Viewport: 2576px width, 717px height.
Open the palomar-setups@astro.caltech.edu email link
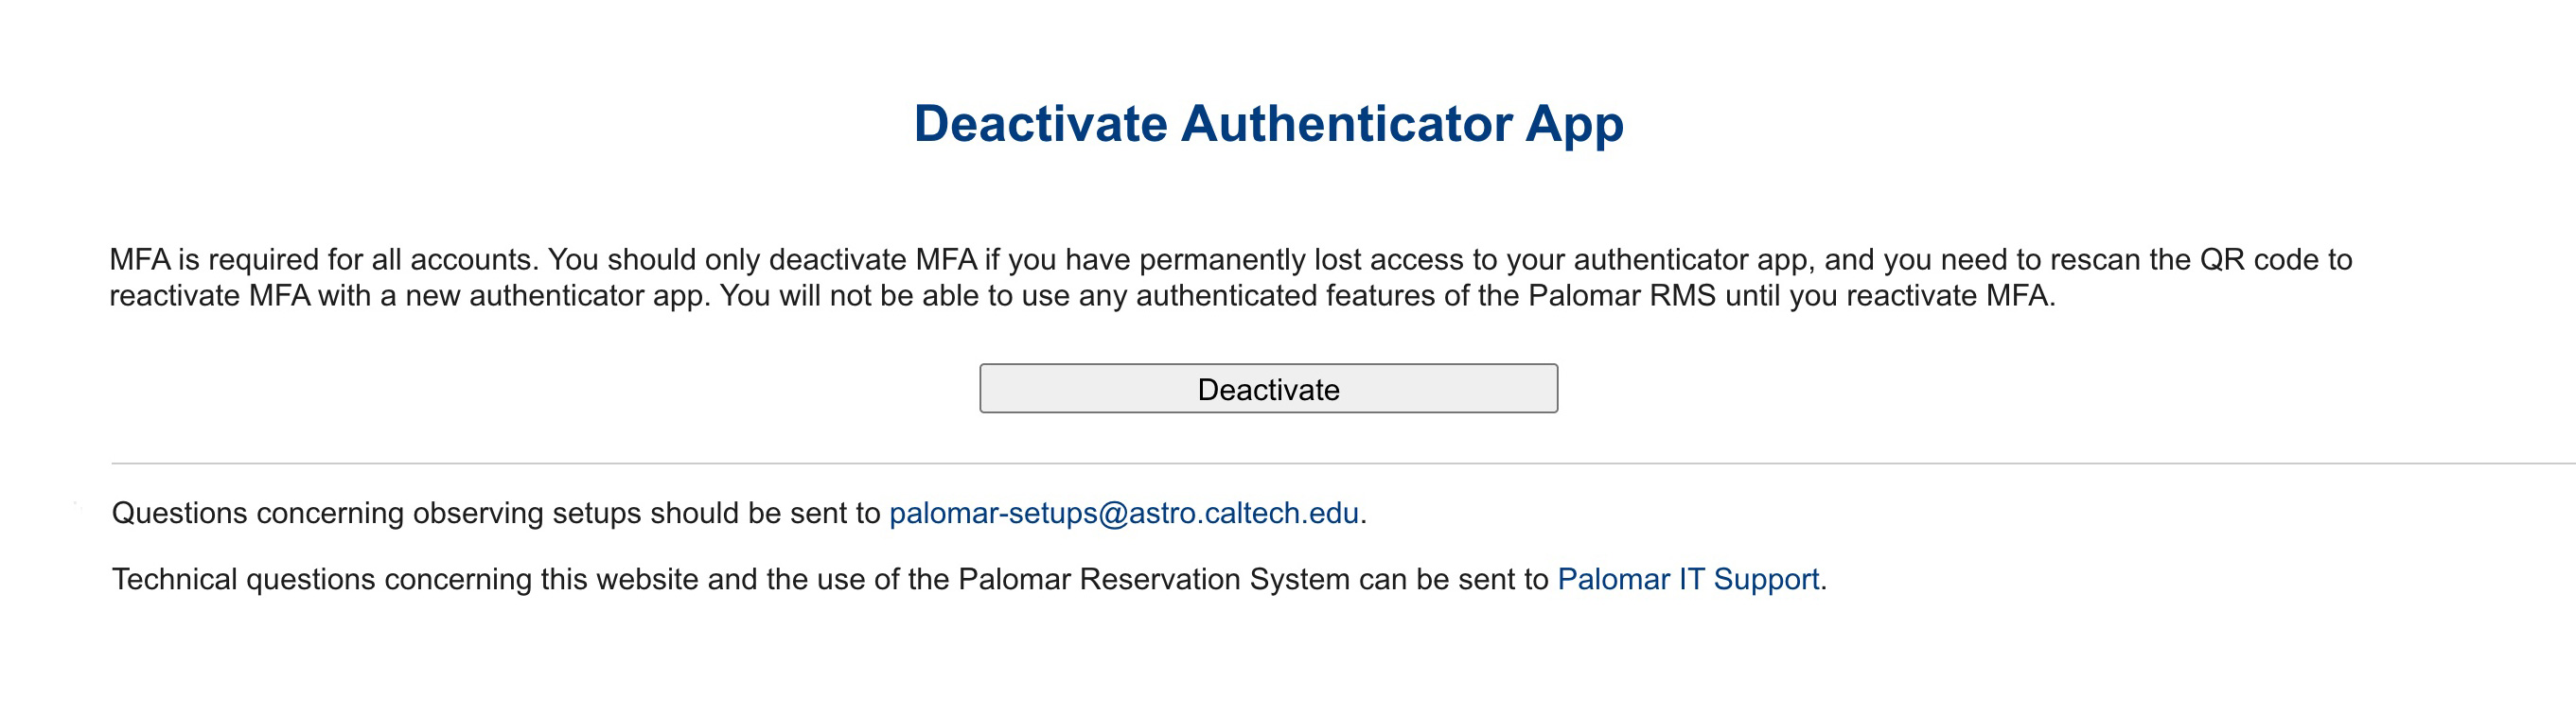[x=1123, y=513]
